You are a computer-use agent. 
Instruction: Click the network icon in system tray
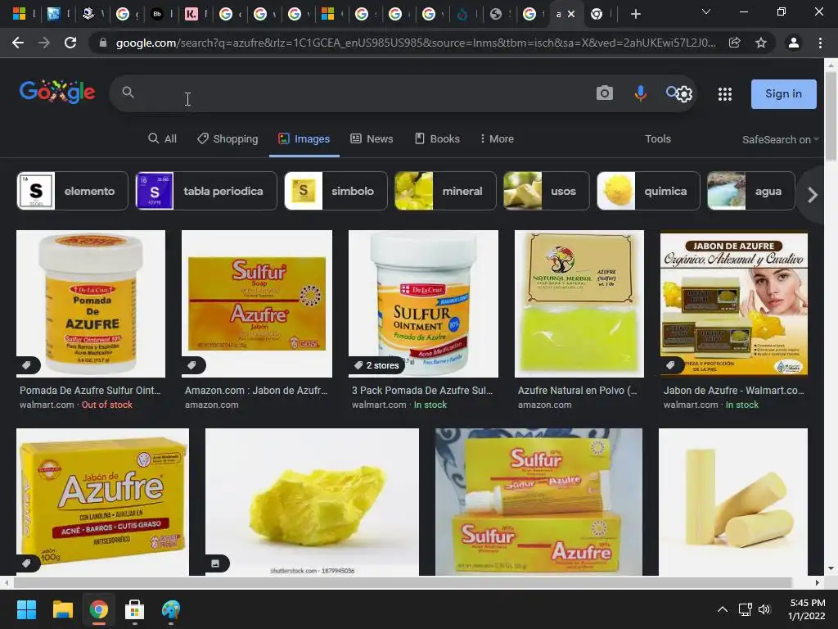[x=745, y=609]
